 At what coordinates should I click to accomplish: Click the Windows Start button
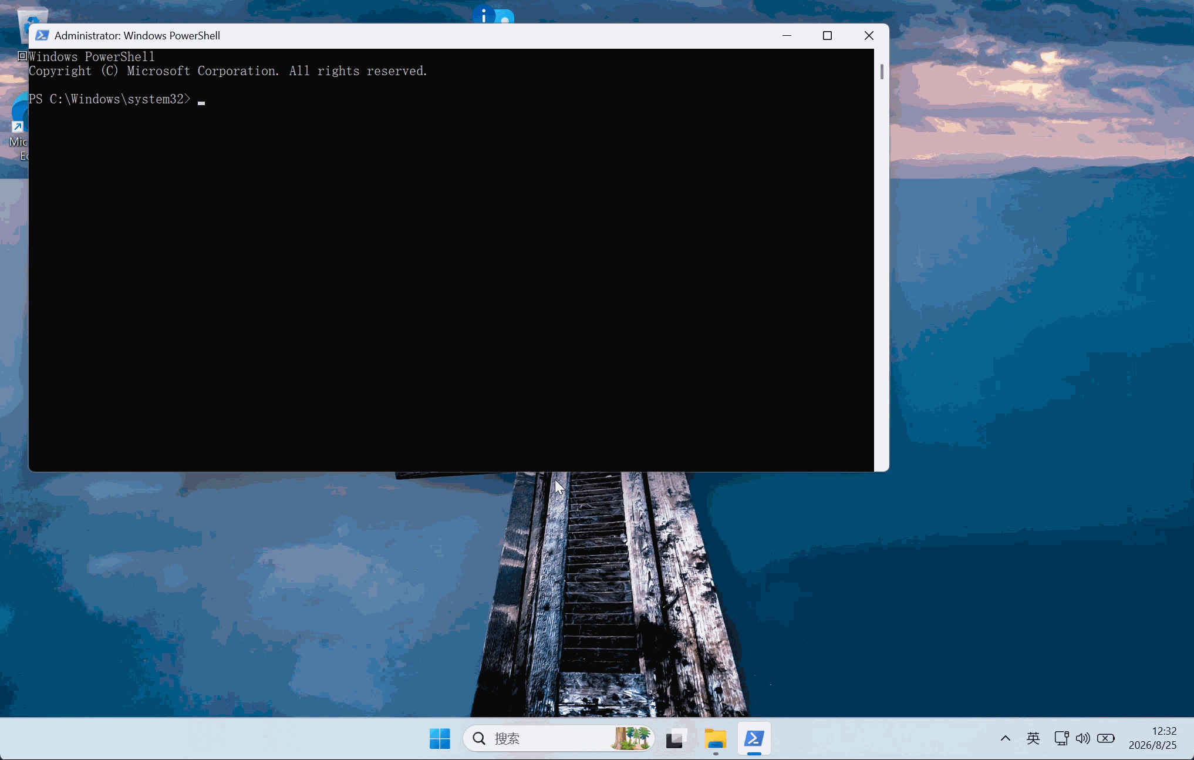440,738
